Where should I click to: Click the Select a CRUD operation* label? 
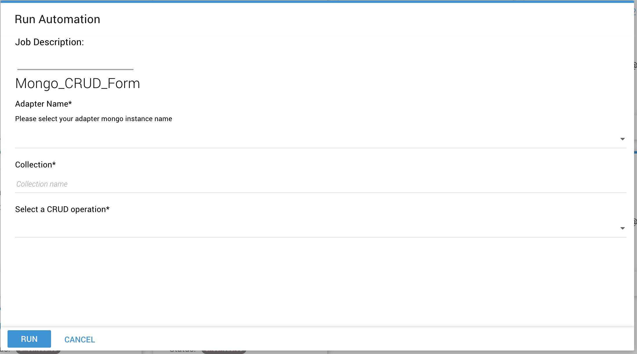click(62, 209)
